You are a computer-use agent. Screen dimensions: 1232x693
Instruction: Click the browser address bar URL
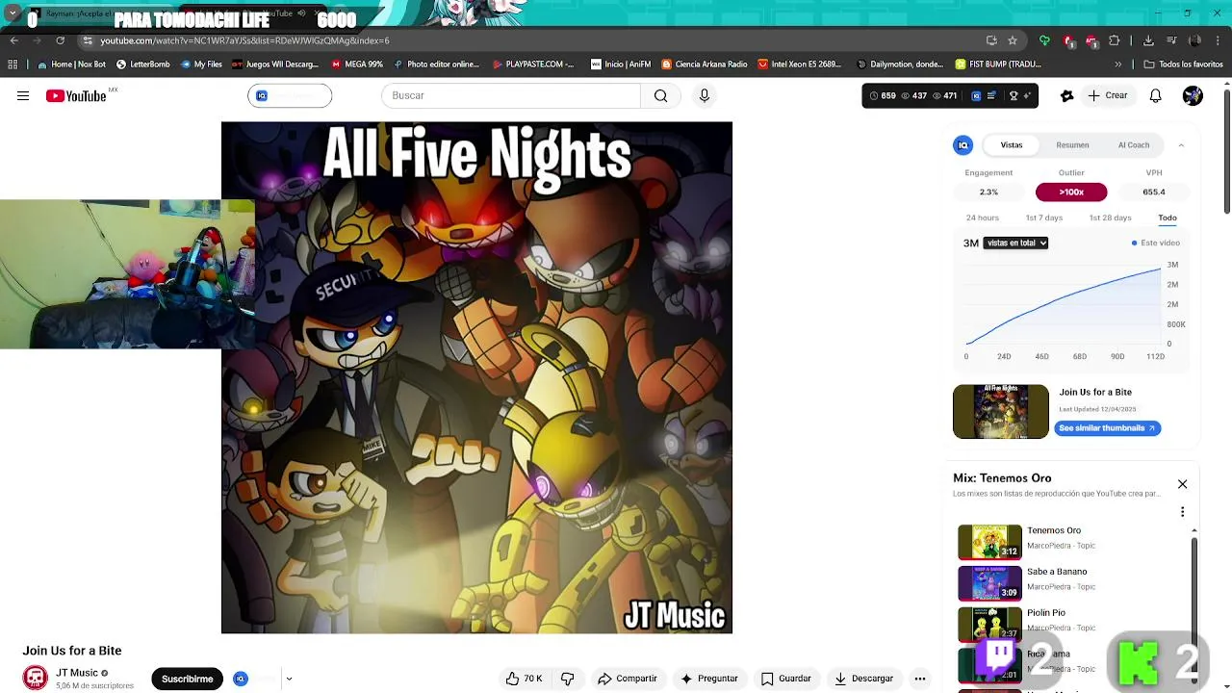coord(244,40)
